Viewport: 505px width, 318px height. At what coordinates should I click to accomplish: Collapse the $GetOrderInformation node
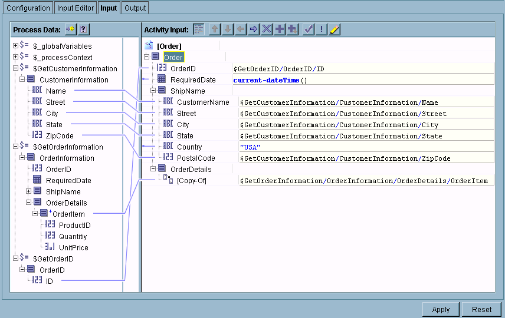(x=16, y=147)
